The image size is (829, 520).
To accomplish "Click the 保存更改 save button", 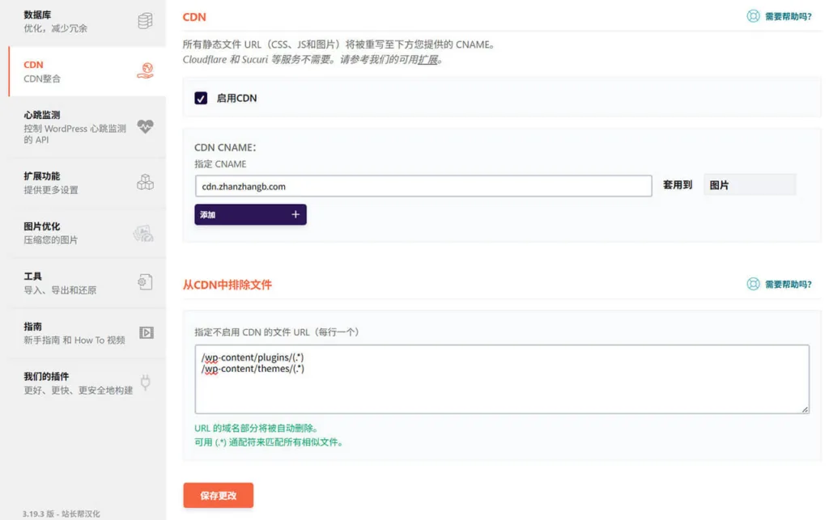I will click(218, 497).
